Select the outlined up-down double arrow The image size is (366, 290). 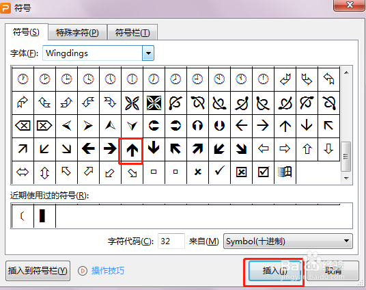point(44,172)
